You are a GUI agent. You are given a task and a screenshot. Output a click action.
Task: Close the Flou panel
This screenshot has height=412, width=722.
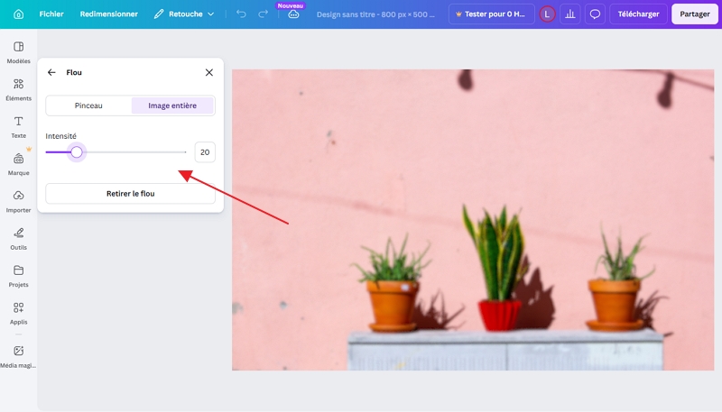pos(209,72)
